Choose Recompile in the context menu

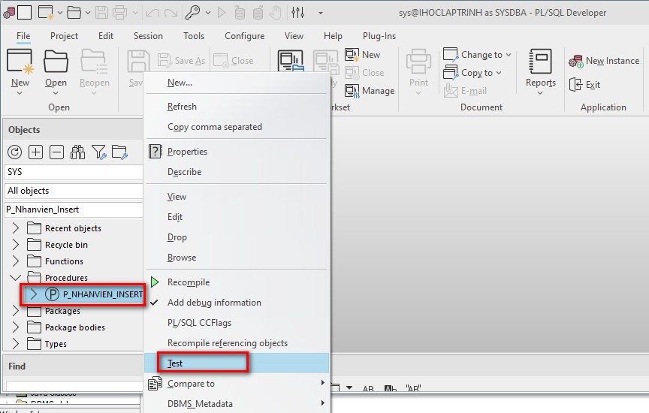[x=188, y=282]
